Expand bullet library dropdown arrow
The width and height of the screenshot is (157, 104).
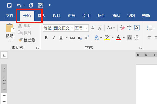(x=155, y=28)
